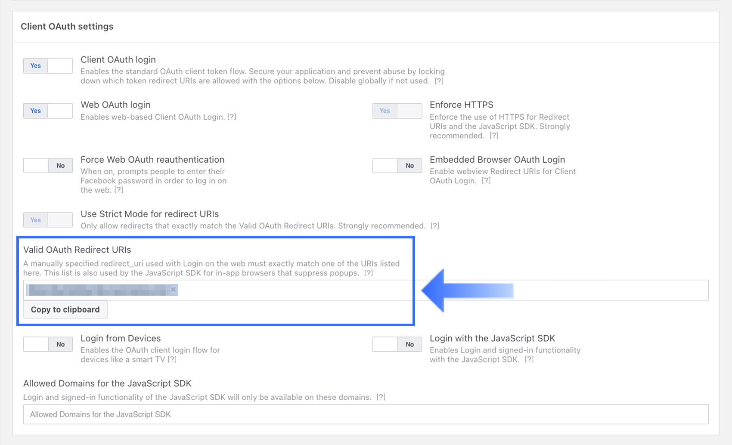
Task: Toggle the Enforce HTTPS switch
Action: tap(397, 111)
